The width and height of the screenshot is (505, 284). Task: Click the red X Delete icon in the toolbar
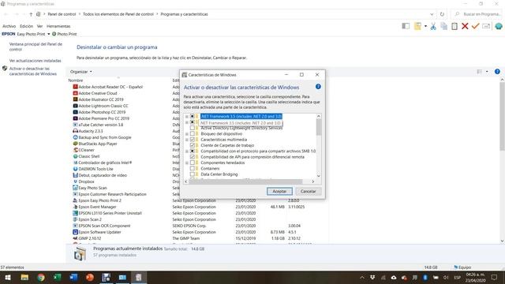(x=465, y=26)
